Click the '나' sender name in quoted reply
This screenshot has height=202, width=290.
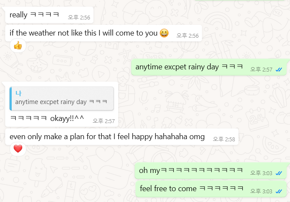[18, 94]
